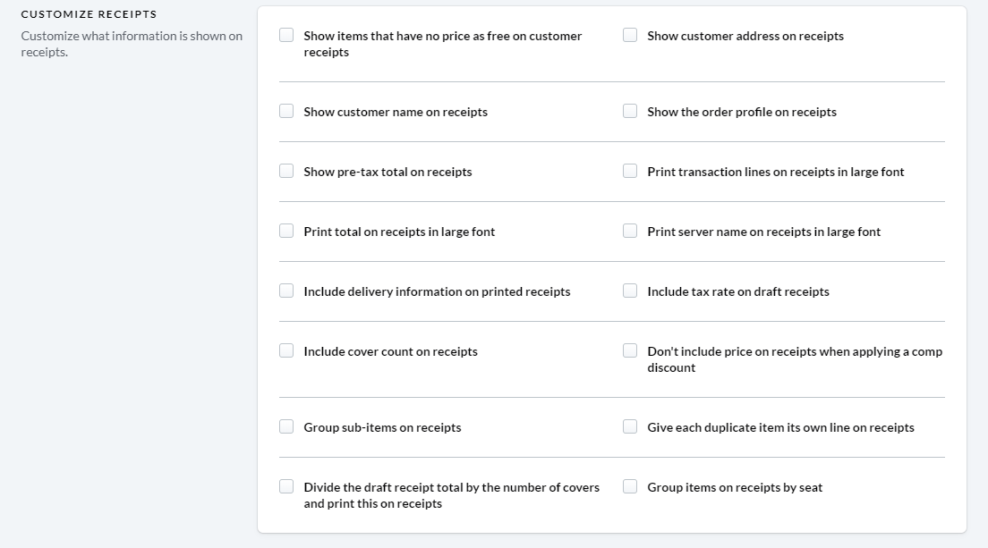
Task: Click the 'Show customer name on receipts' label
Action: (396, 112)
